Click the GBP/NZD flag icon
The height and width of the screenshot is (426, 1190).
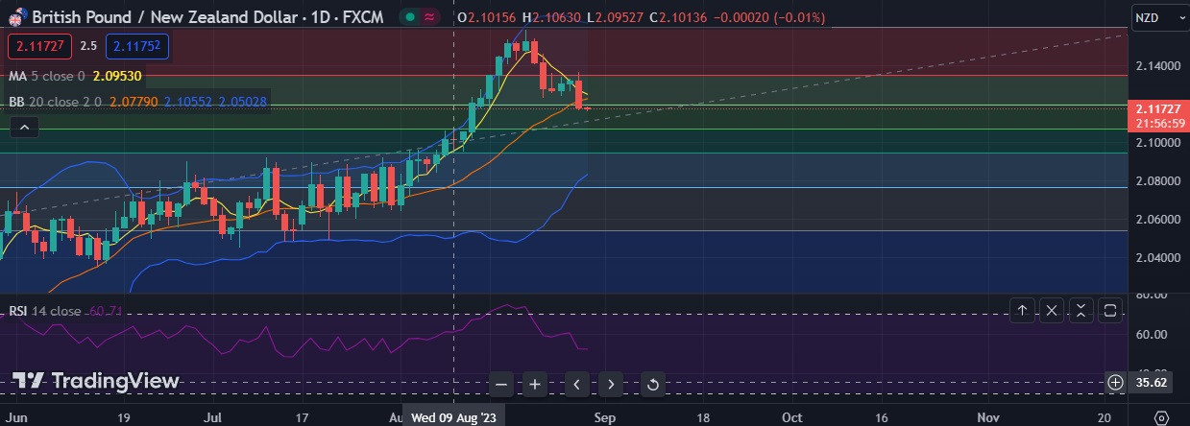[16, 17]
